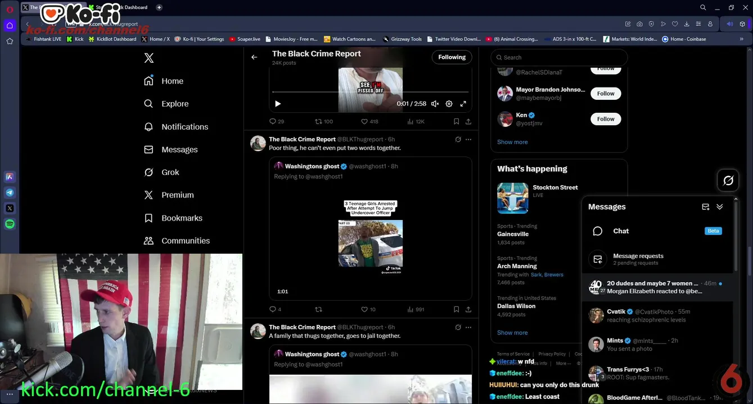Follow Ken @yostjmv
The height and width of the screenshot is (404, 753).
coord(606,119)
